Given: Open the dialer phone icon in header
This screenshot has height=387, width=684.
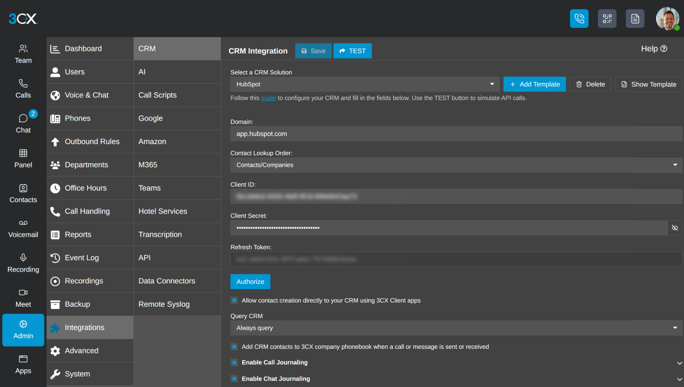Looking at the screenshot, I should [x=579, y=18].
